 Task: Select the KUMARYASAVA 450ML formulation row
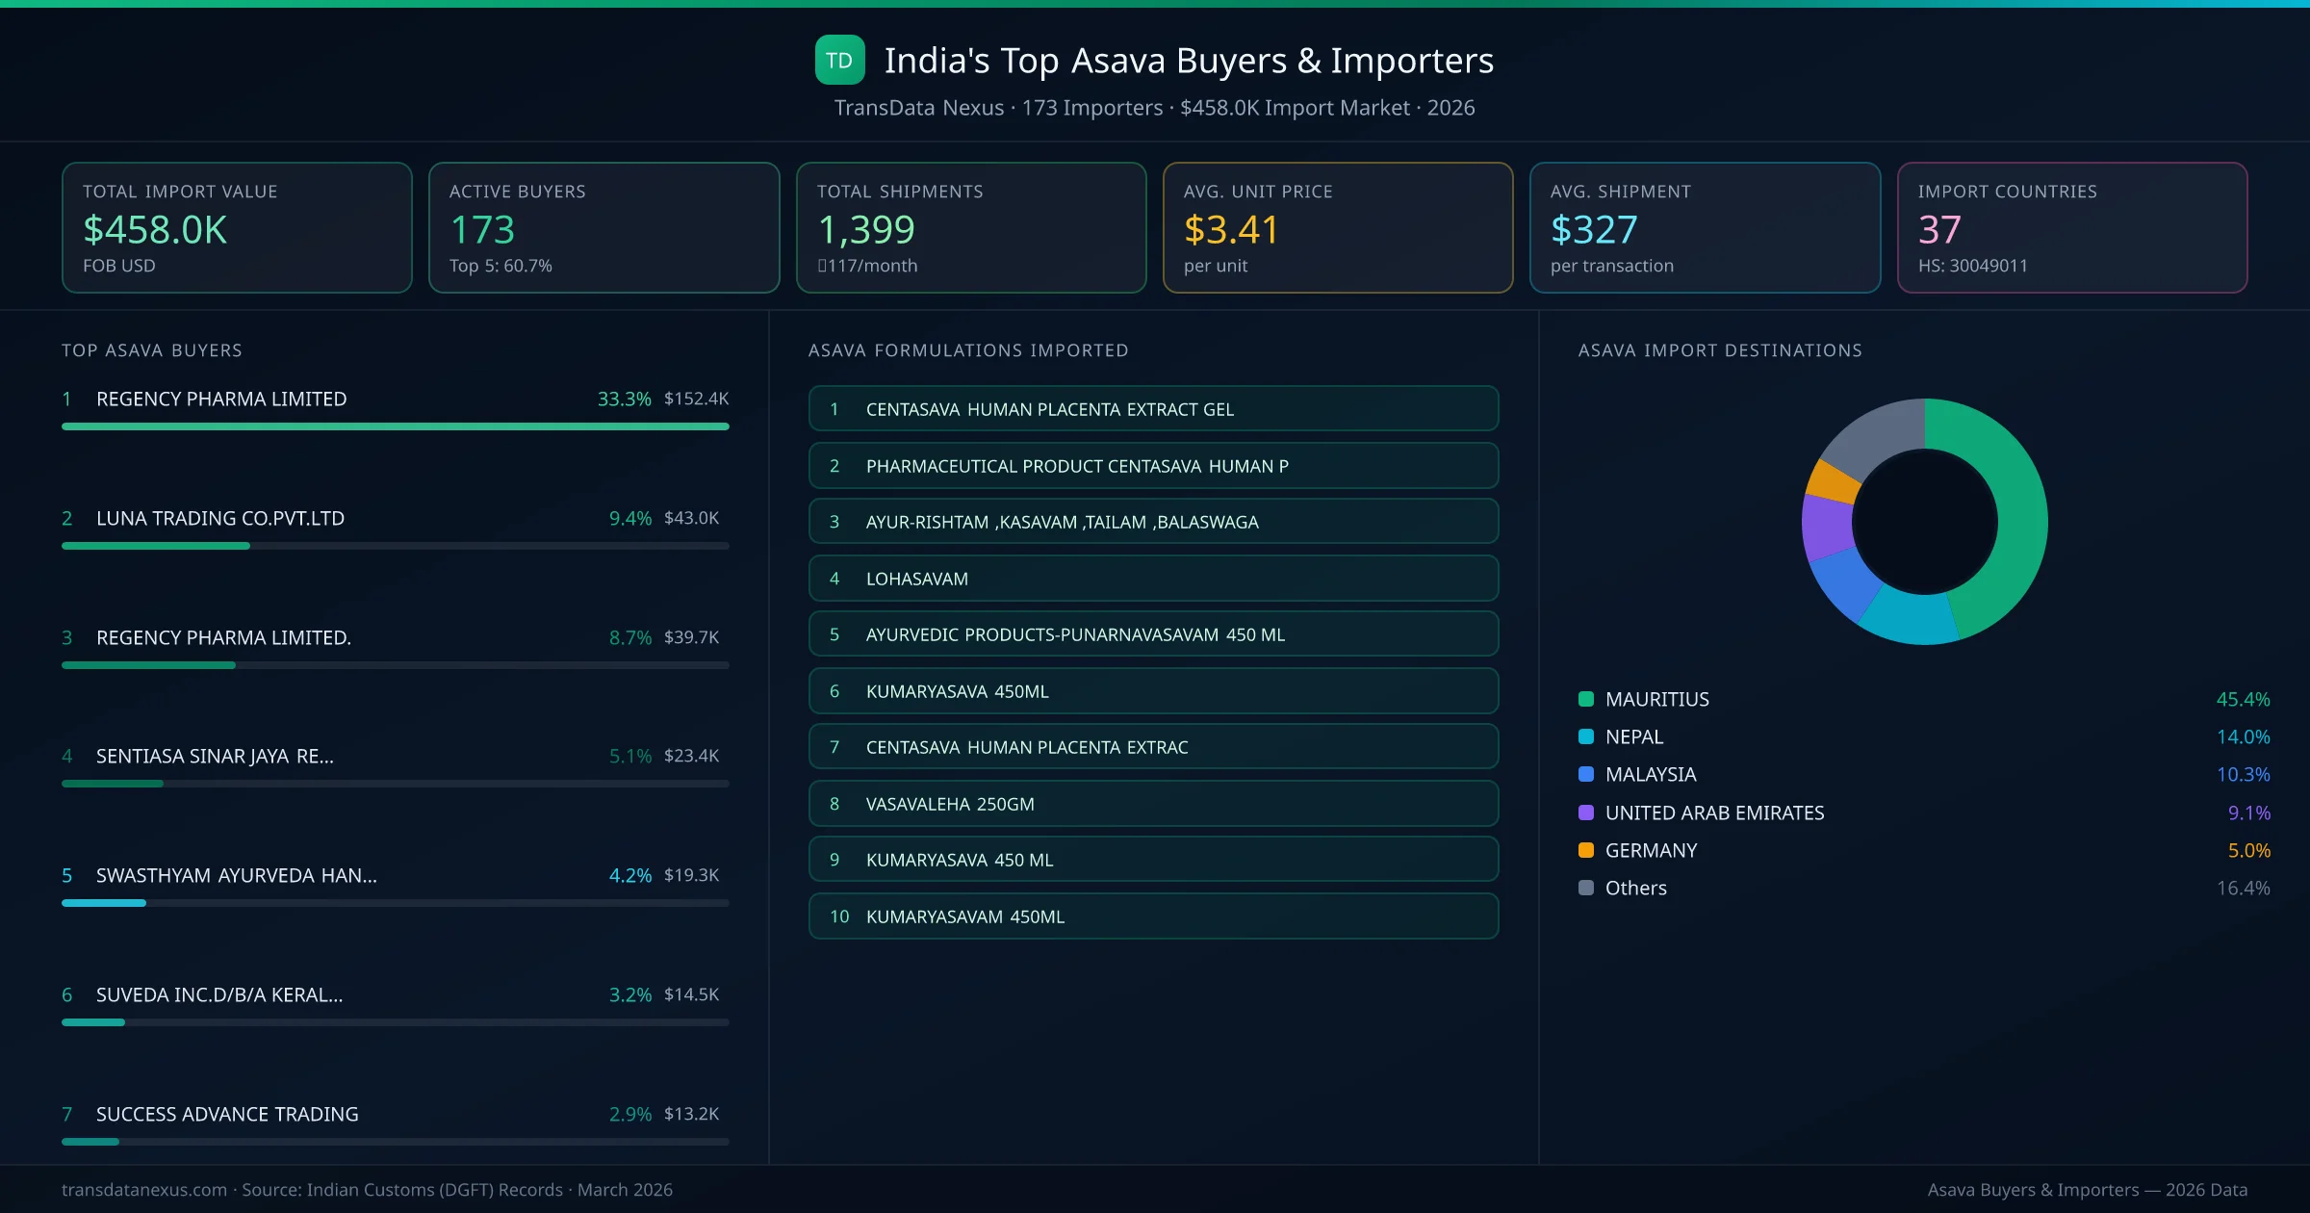(1153, 690)
